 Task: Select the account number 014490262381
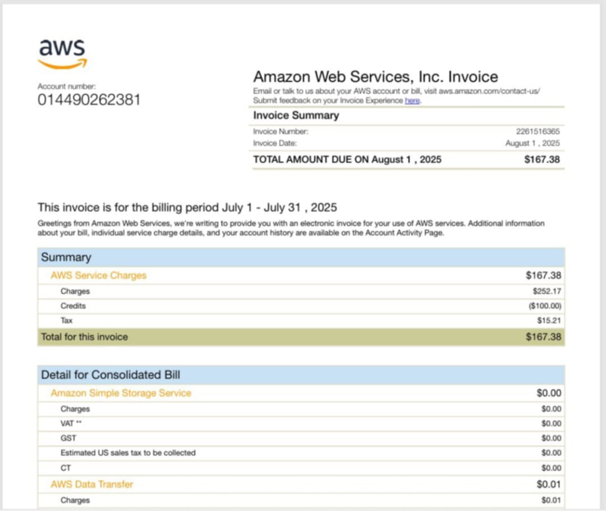(89, 100)
